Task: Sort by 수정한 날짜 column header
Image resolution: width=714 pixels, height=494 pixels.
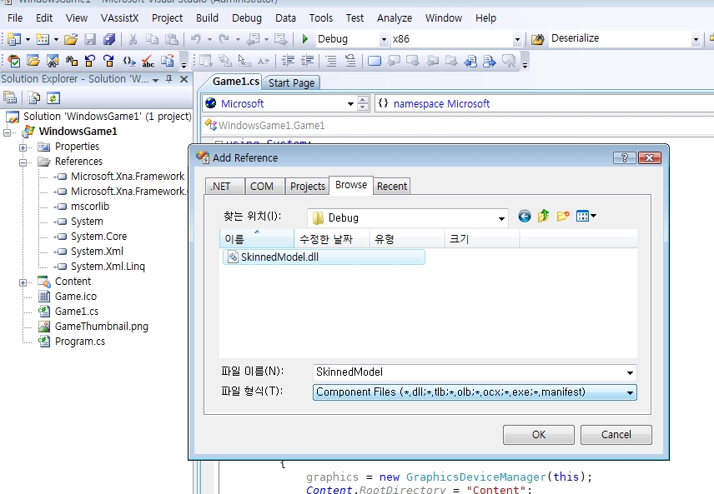Action: pyautogui.click(x=332, y=238)
